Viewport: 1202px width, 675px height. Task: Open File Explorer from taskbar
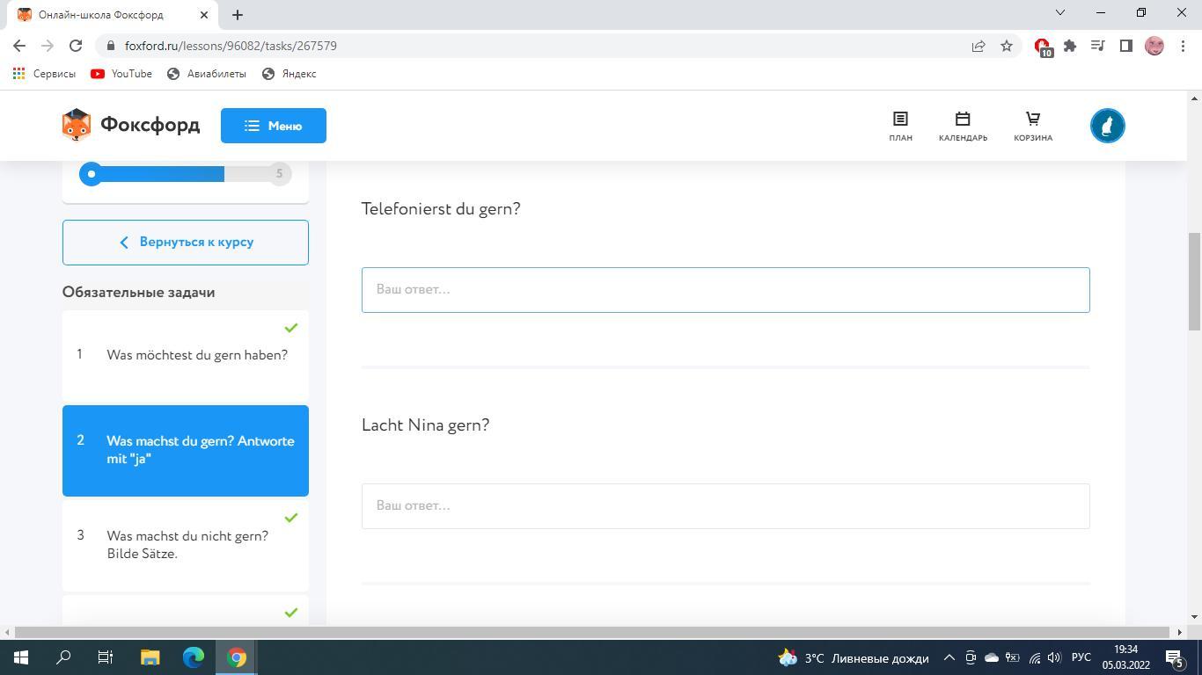pos(150,657)
